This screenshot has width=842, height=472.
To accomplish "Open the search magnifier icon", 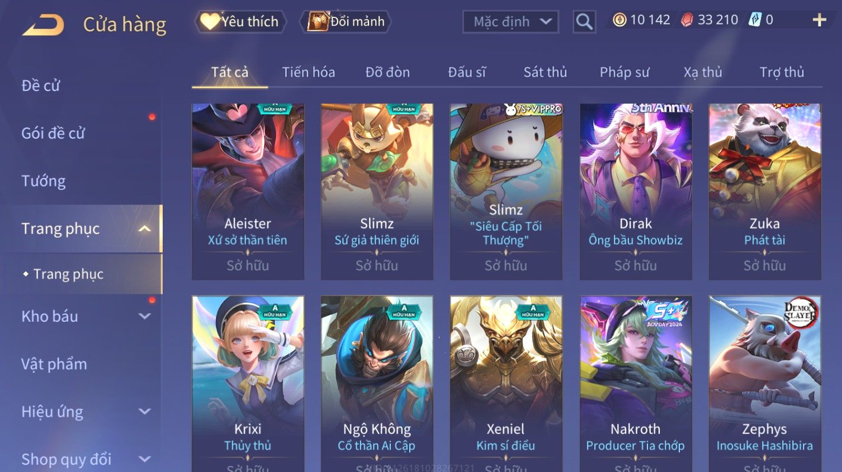I will tap(584, 22).
